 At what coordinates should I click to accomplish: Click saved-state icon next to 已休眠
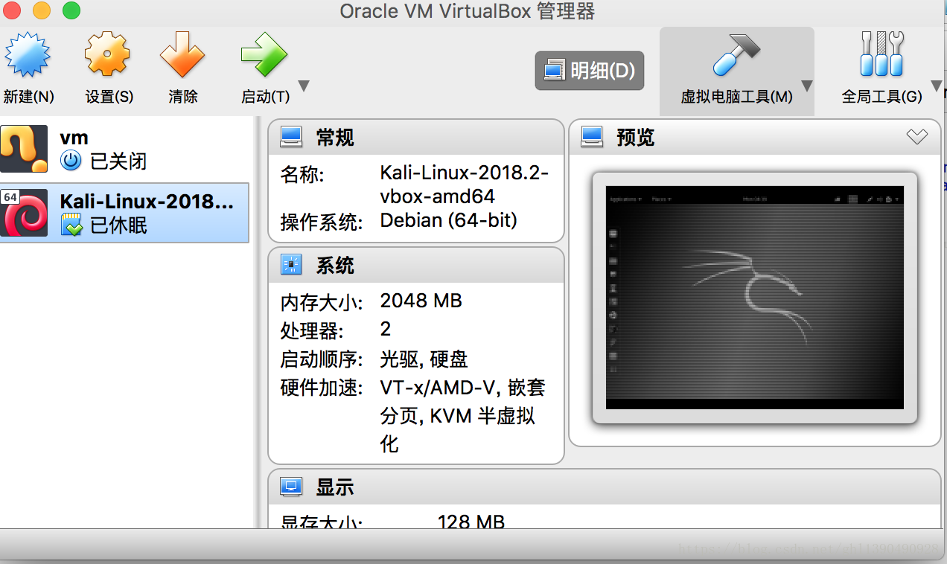(x=71, y=225)
